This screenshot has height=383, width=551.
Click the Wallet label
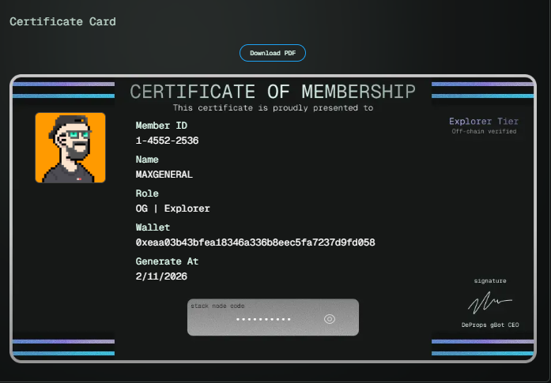153,227
